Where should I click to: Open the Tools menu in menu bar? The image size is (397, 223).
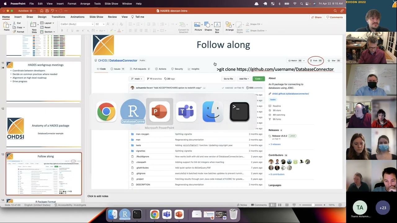coord(97,4)
